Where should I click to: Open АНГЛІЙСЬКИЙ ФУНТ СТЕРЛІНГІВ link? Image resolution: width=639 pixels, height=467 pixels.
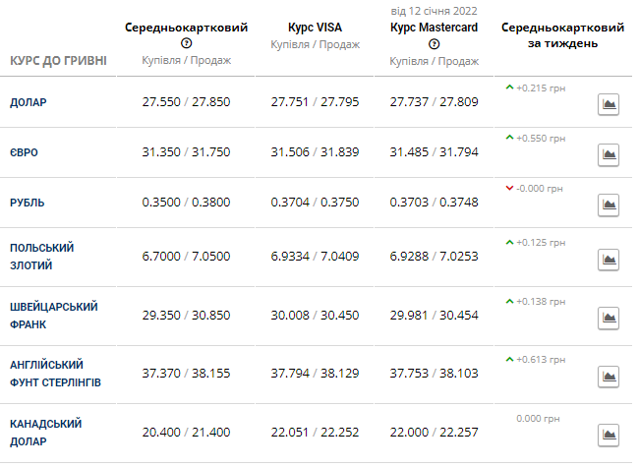(55, 374)
